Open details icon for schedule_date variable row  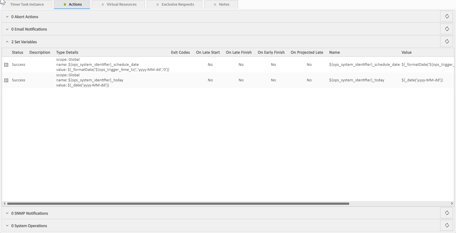(x=6, y=65)
